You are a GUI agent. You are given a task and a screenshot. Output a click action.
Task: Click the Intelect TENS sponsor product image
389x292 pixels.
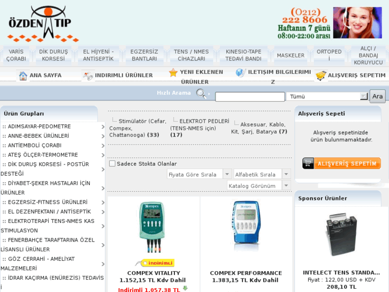[x=341, y=235]
